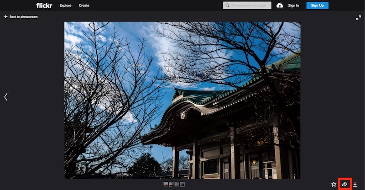This screenshot has height=190, width=365.
Task: Go to the previous photo with left chevron
Action: [6, 97]
